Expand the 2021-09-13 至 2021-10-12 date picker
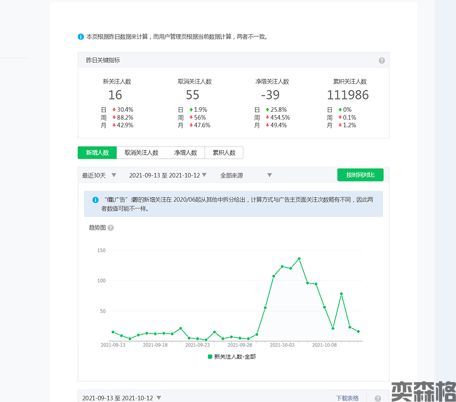The width and height of the screenshot is (456, 402). click(x=167, y=175)
